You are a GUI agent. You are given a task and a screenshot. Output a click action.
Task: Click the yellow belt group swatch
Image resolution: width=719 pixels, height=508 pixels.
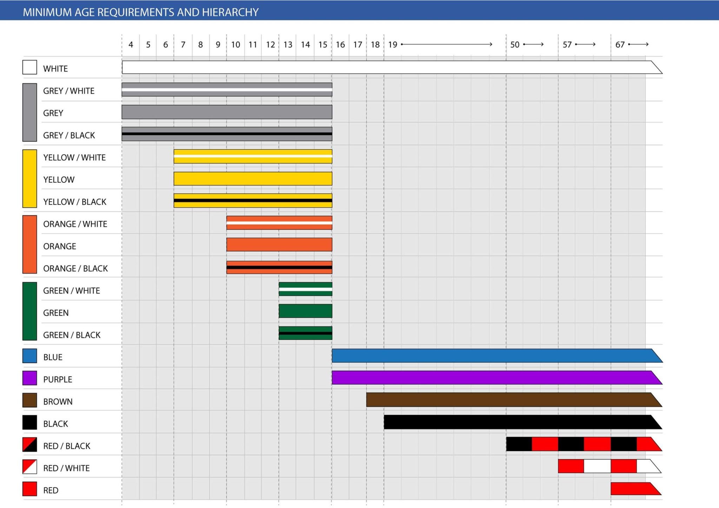30,179
